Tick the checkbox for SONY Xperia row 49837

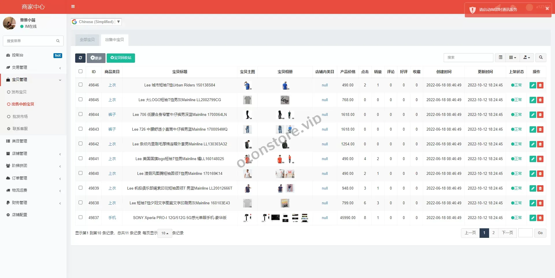tap(80, 217)
